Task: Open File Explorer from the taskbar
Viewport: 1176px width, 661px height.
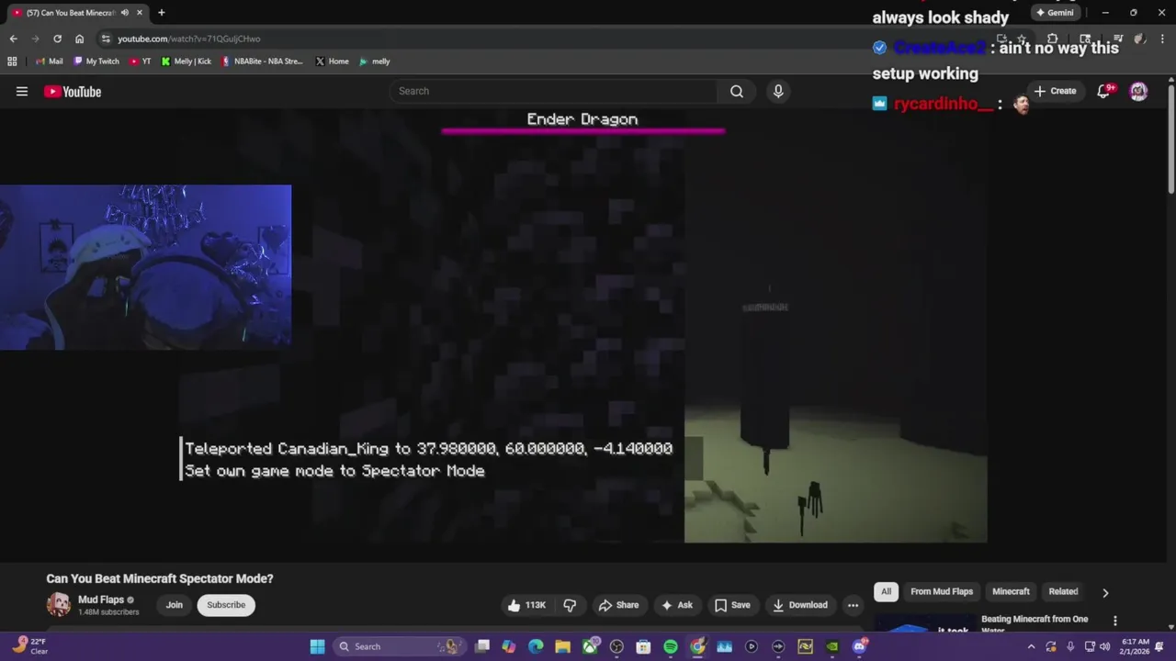Action: (x=562, y=646)
